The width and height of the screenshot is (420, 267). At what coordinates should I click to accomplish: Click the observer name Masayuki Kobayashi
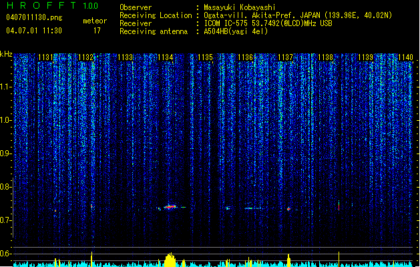(x=240, y=7)
